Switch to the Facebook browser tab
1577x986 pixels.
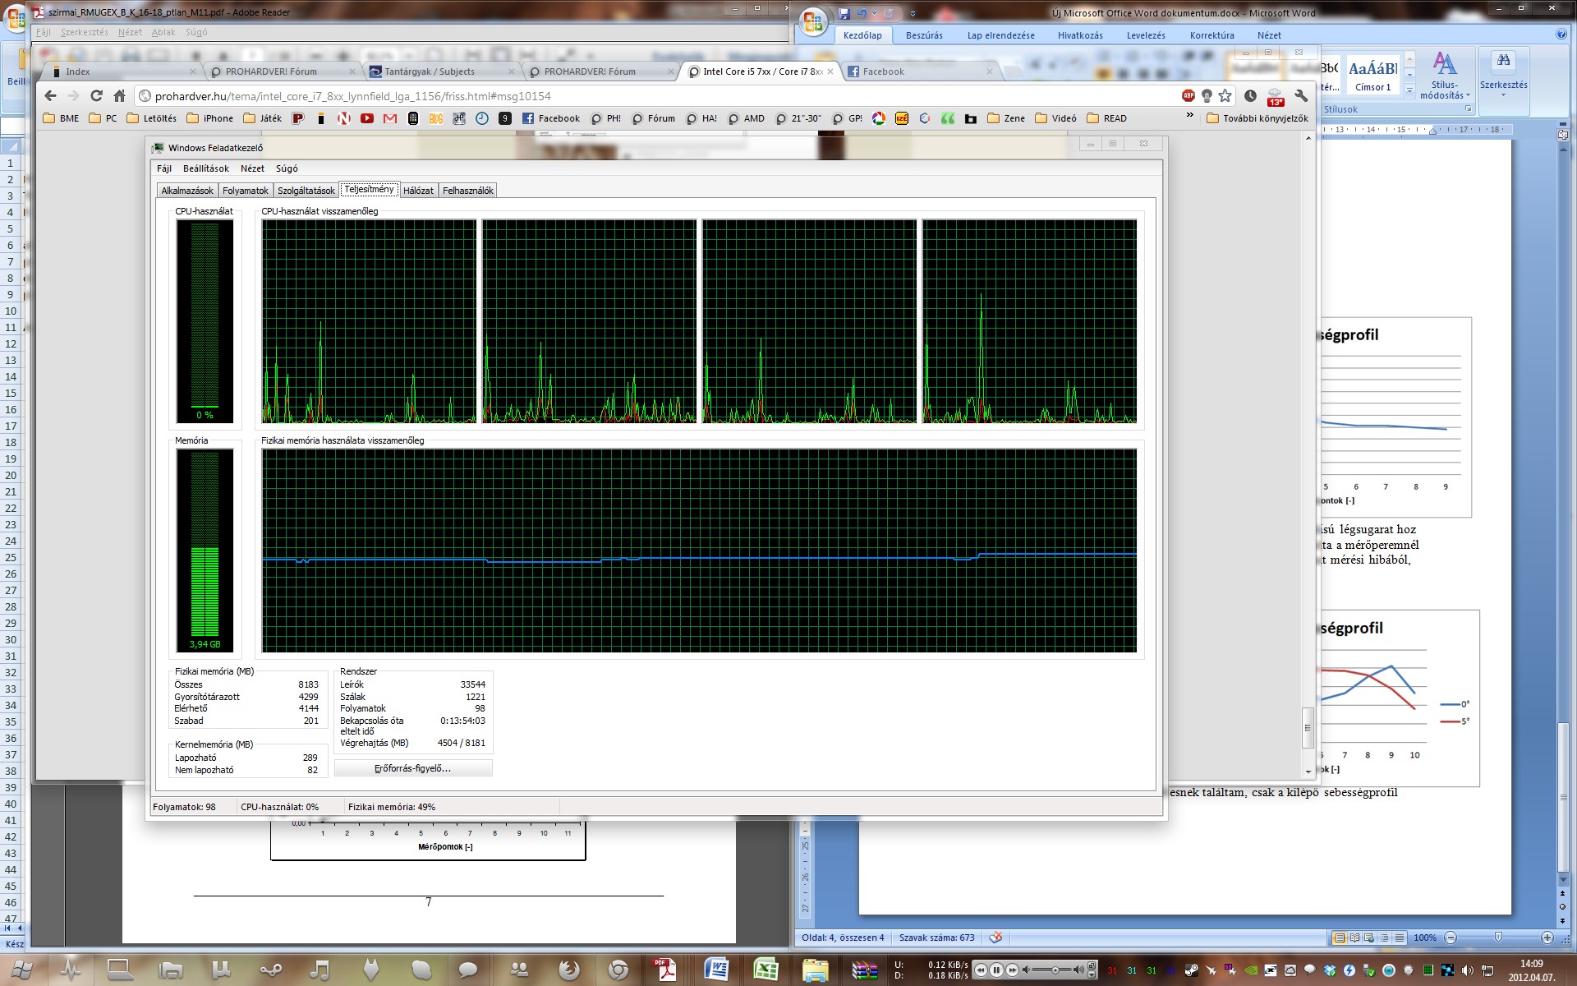point(918,71)
